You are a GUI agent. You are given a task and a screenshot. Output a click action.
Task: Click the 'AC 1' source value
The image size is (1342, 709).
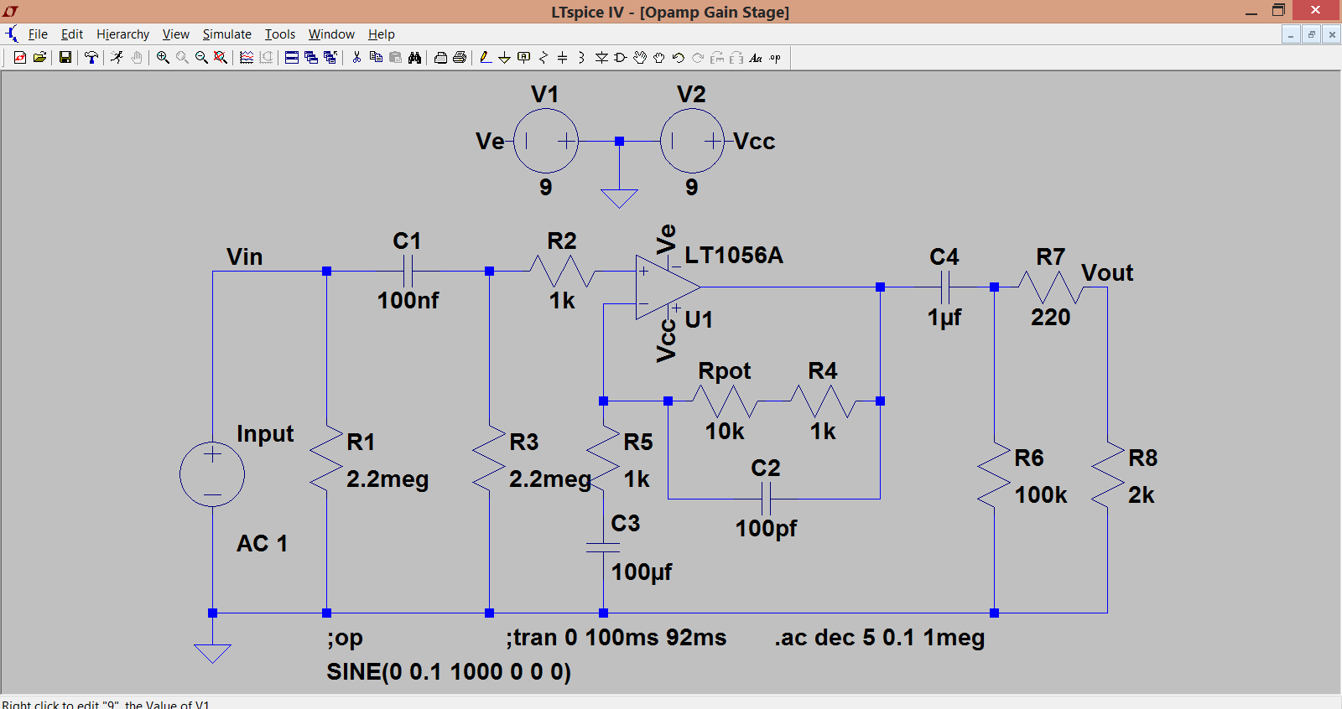[x=262, y=544]
